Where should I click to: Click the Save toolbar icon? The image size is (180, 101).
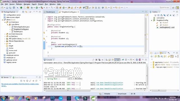(x=7, y=8)
